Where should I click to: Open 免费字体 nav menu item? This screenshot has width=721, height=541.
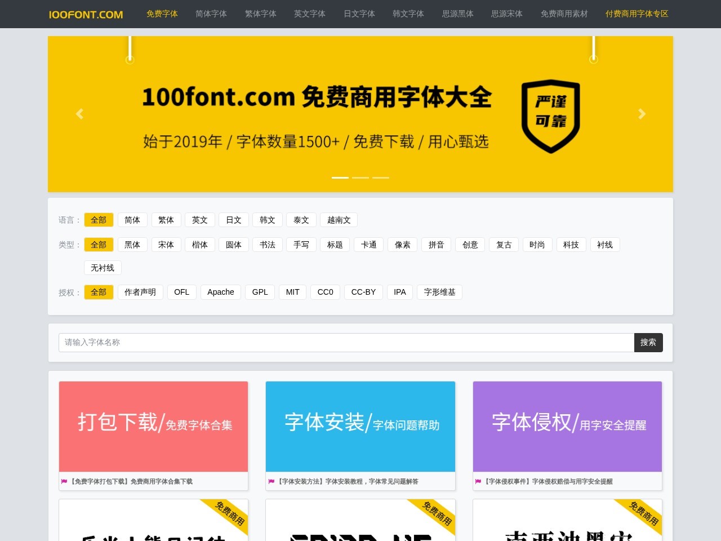(x=162, y=14)
